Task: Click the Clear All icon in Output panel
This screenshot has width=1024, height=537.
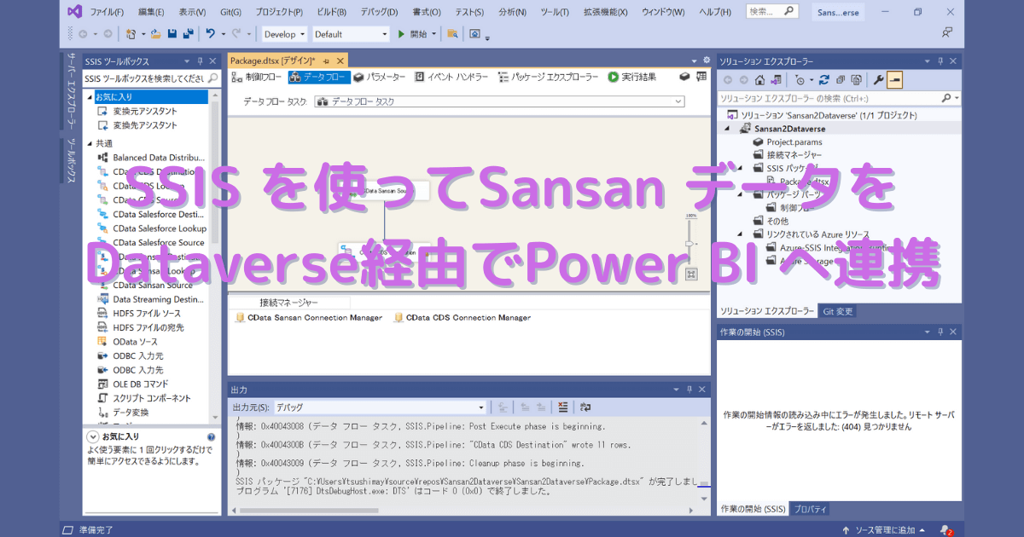Action: click(562, 407)
